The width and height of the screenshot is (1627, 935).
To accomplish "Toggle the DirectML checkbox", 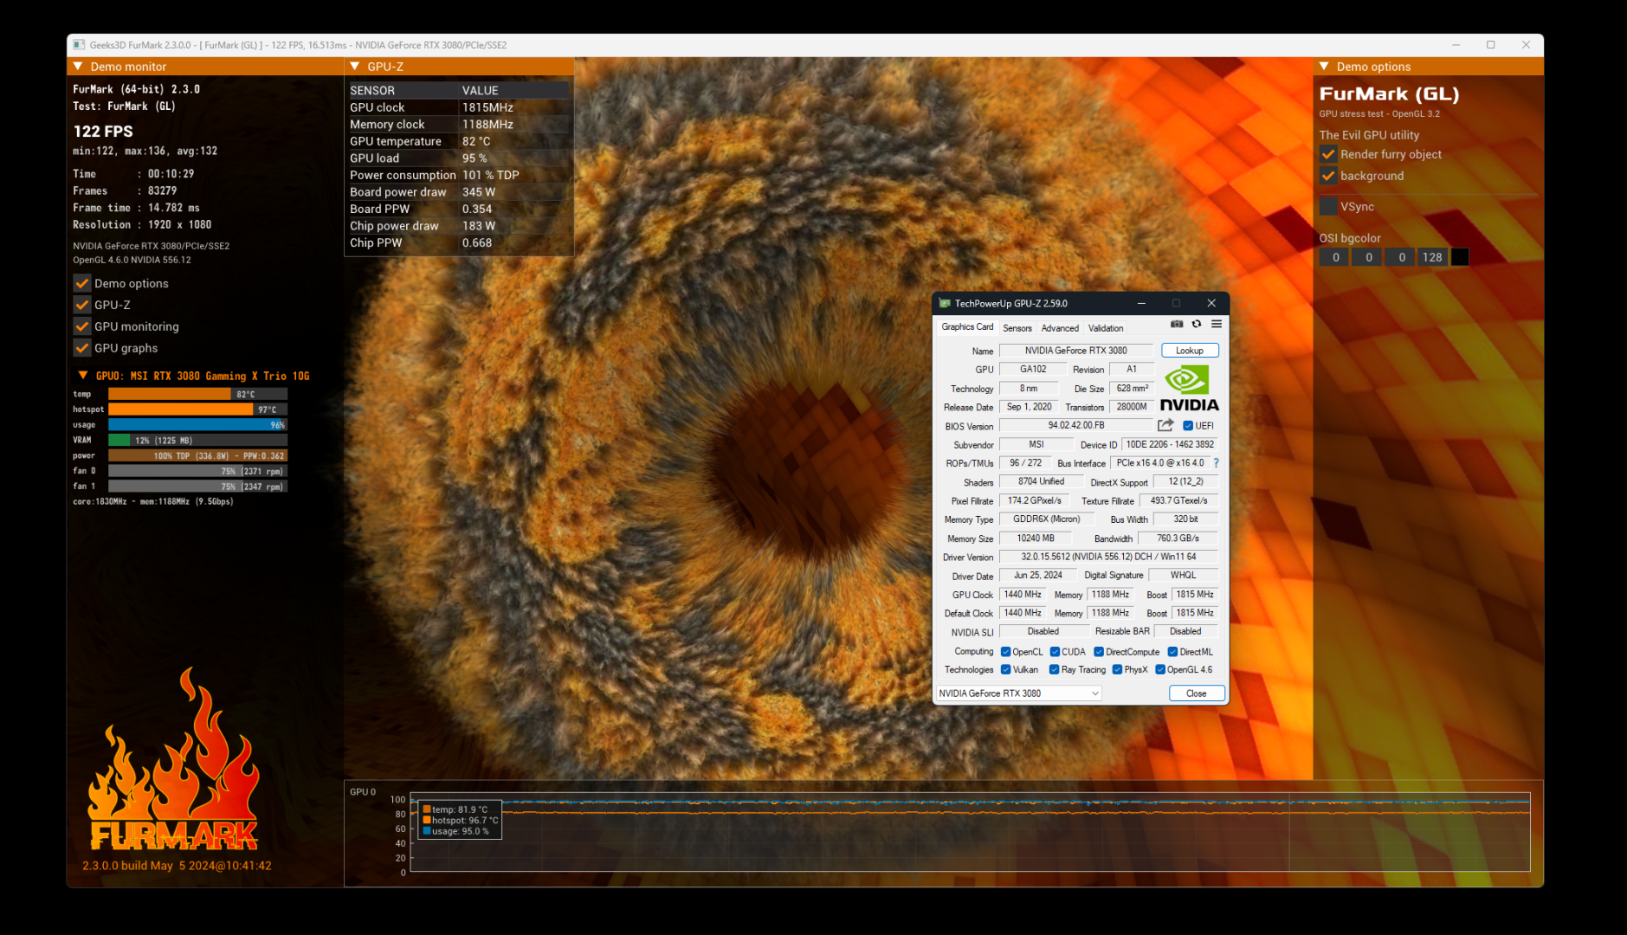I will [x=1172, y=652].
